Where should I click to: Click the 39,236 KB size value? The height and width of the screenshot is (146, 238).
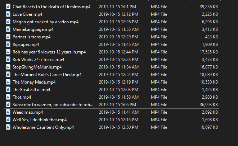[x=209, y=7]
